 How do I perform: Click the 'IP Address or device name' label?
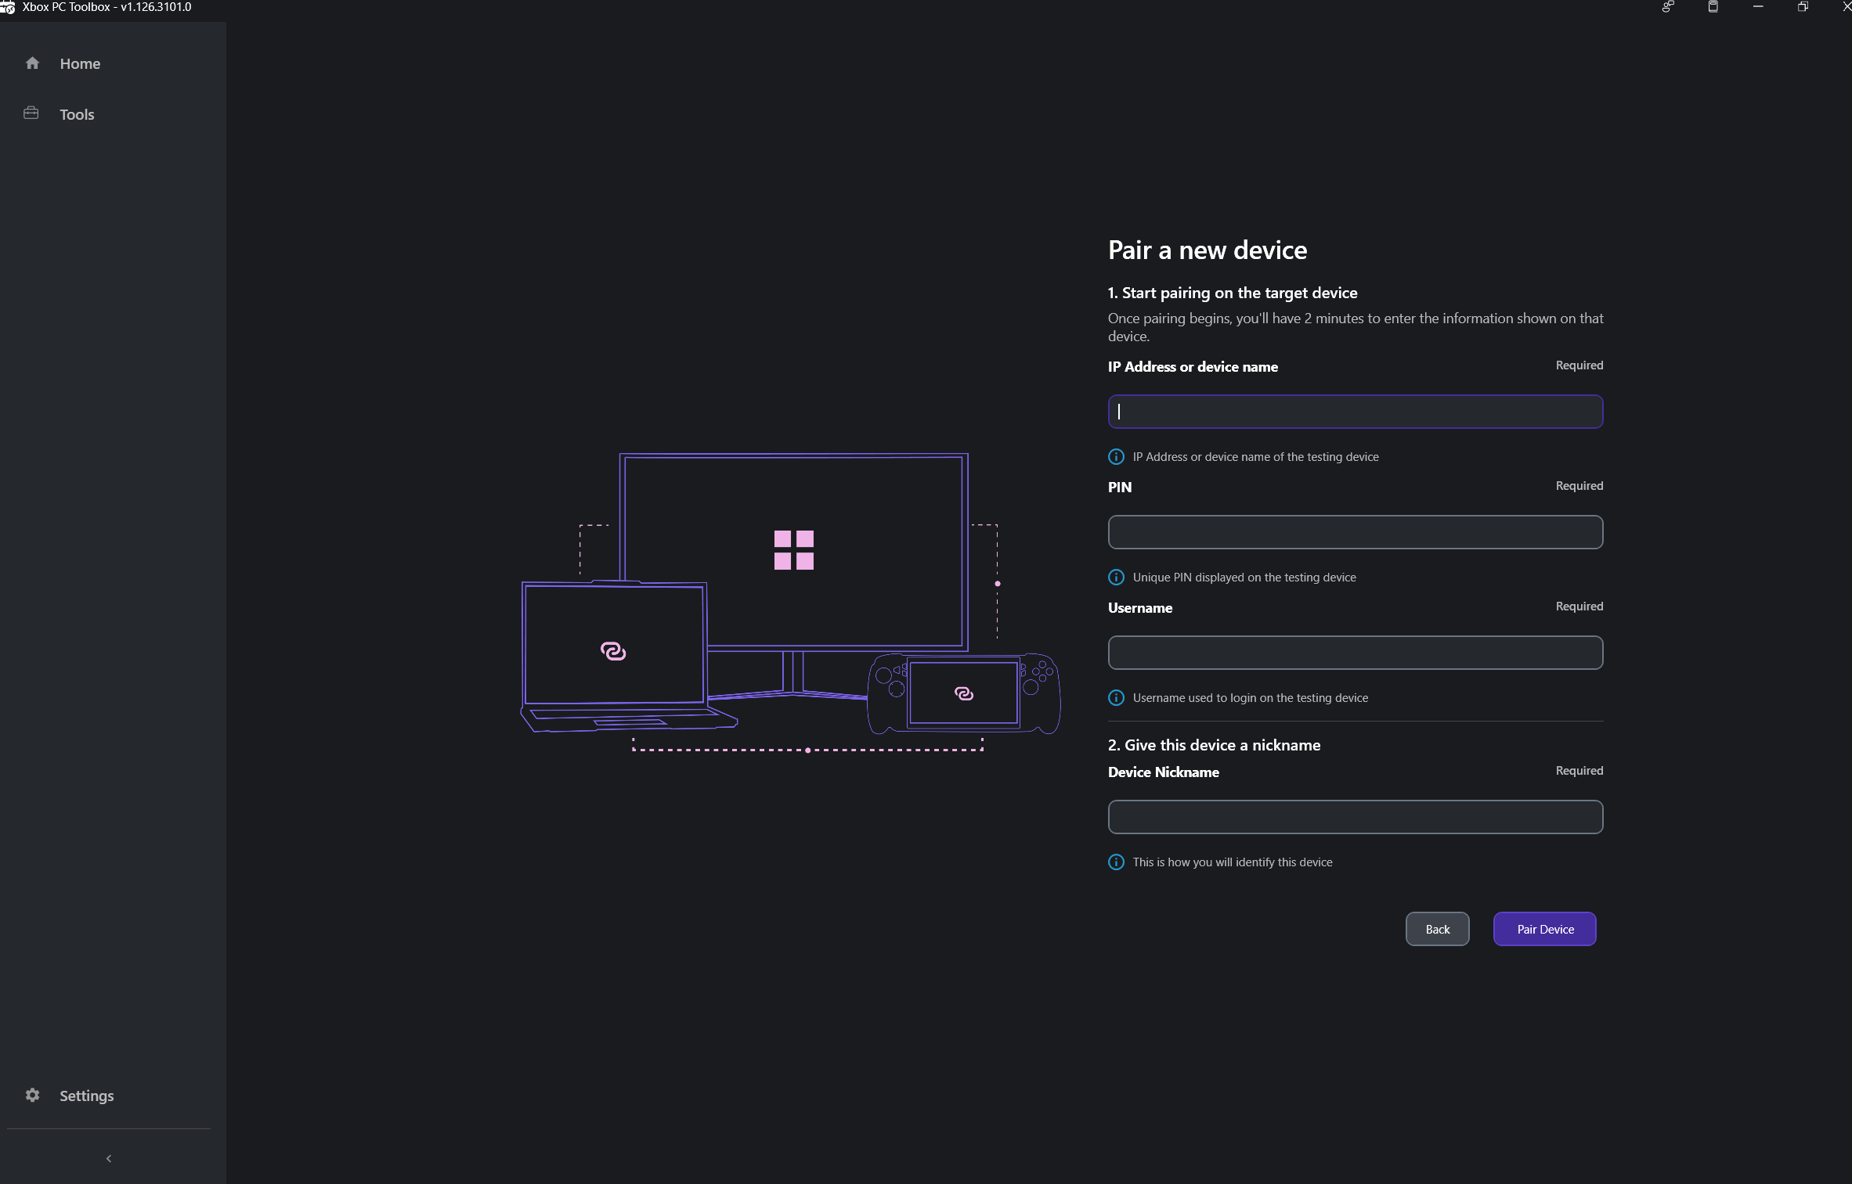pos(1193,367)
